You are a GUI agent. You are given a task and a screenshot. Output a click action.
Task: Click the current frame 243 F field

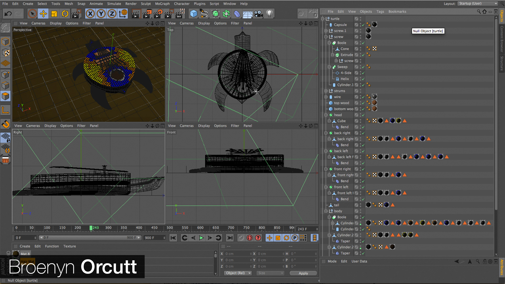tap(307, 229)
